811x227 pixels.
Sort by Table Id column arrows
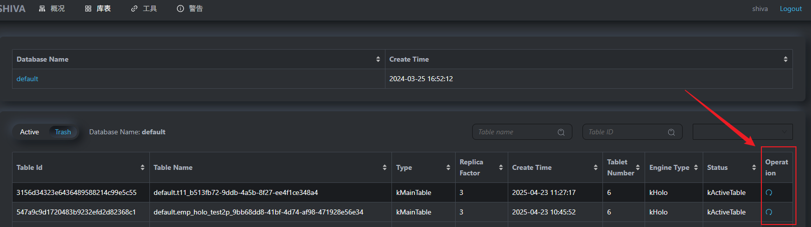[x=142, y=167]
